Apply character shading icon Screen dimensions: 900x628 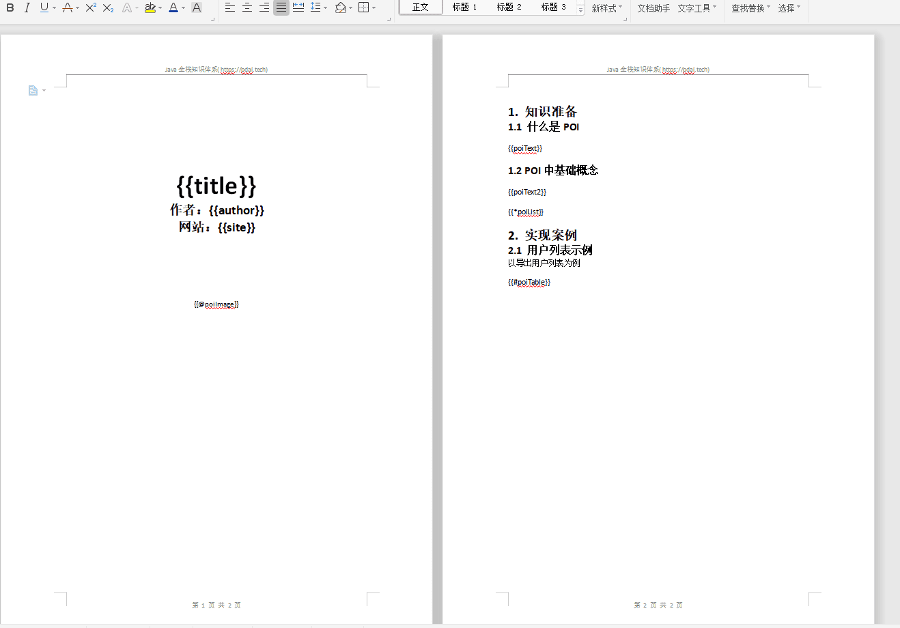[x=197, y=8]
